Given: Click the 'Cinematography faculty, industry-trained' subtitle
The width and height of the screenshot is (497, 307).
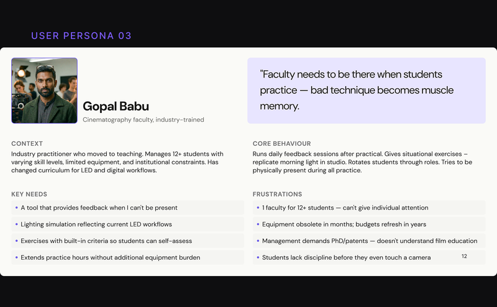Looking at the screenshot, I should coord(143,120).
